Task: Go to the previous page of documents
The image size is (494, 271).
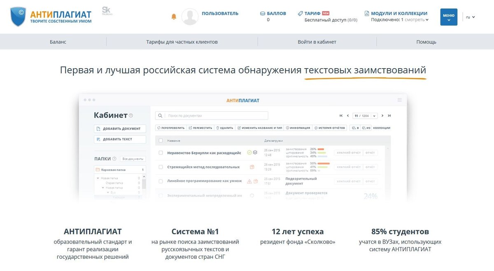Action: 348,116
